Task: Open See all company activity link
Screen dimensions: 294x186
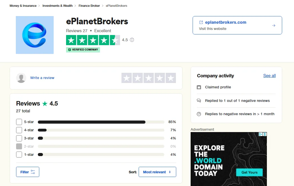Action: (x=269, y=76)
